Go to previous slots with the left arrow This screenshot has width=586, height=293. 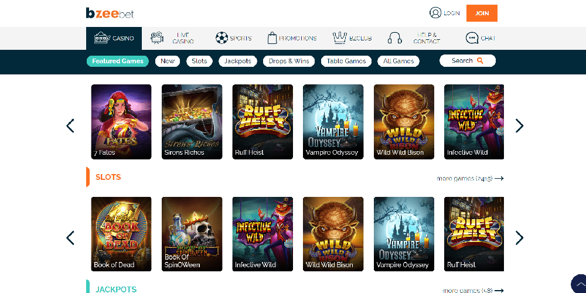(70, 238)
